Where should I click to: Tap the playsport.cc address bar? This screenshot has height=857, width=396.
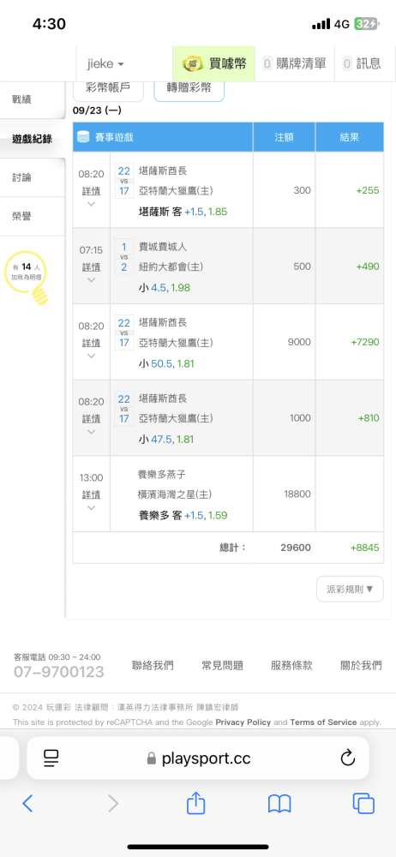(x=198, y=758)
